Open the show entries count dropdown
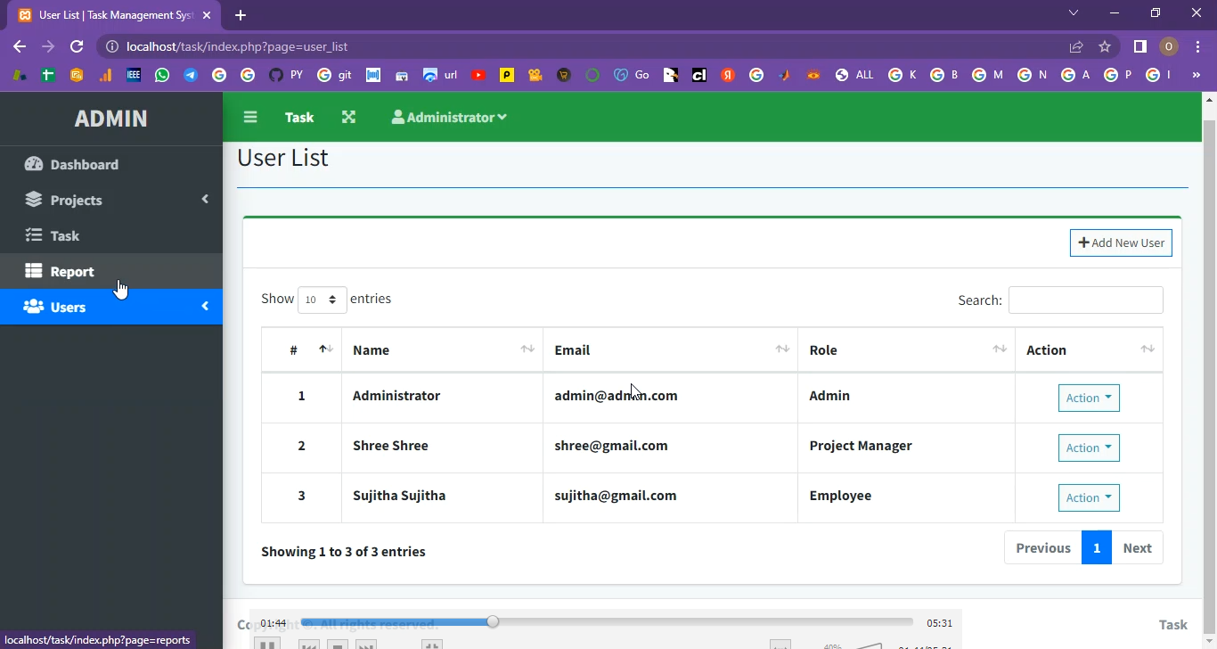This screenshot has width=1217, height=649. tap(322, 300)
